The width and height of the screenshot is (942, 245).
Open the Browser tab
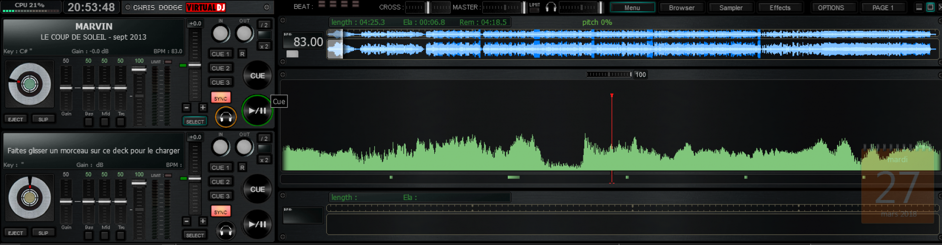pyautogui.click(x=681, y=8)
